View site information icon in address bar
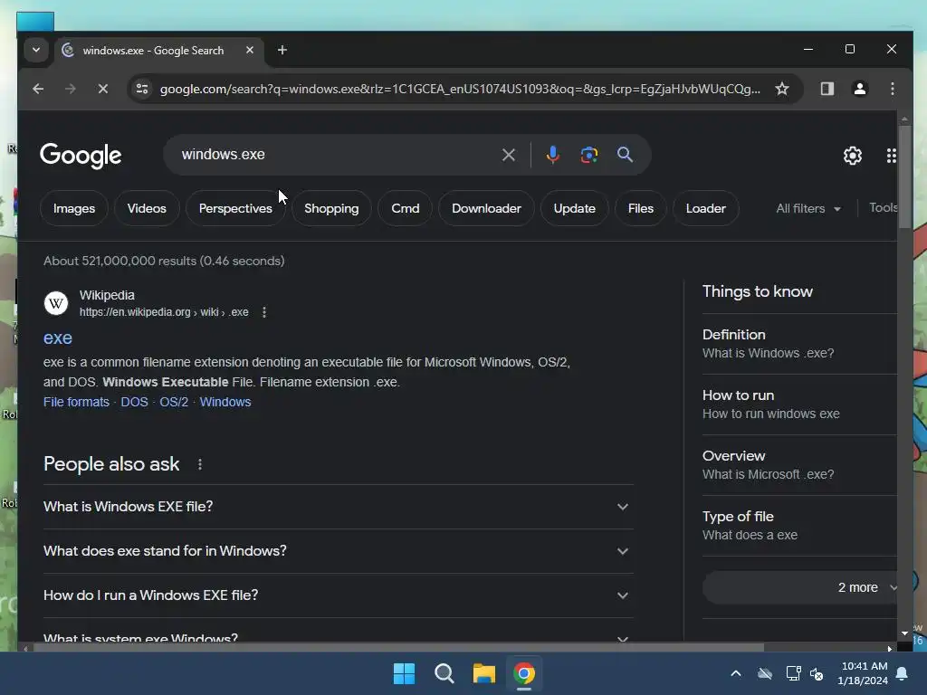Viewport: 927px width, 695px height. click(x=142, y=89)
